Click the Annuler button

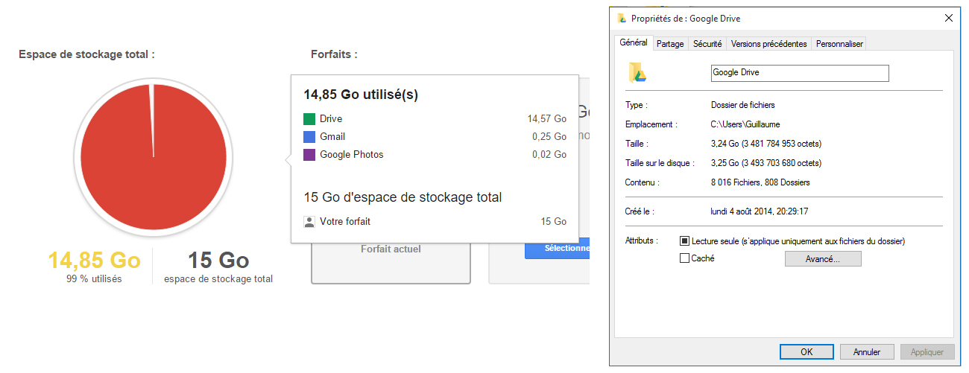pos(867,352)
